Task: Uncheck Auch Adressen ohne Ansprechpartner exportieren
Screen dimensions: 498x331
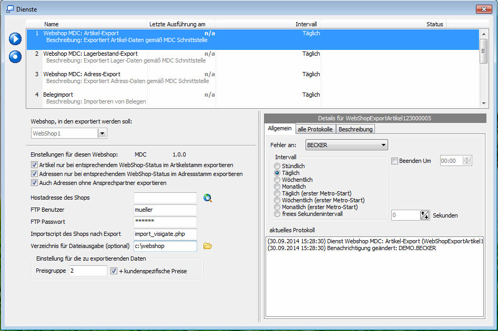Action: coord(35,183)
